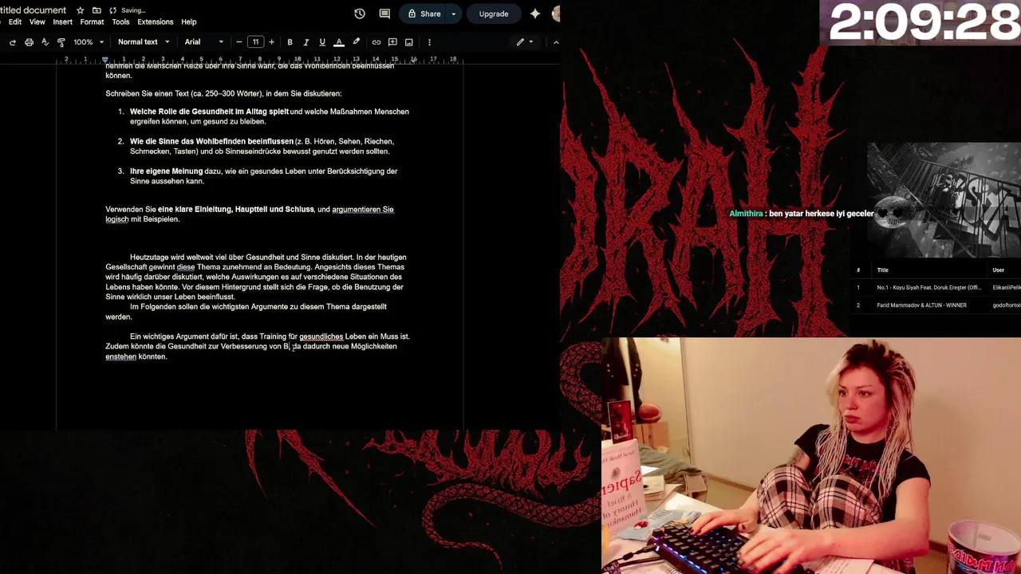Image resolution: width=1021 pixels, height=574 pixels.
Task: Click the underlined word "enstehen"
Action: point(120,356)
